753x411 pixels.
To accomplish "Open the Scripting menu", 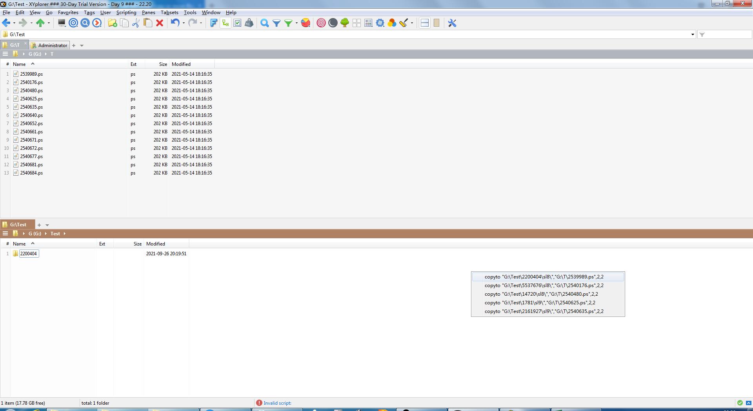I will click(x=126, y=13).
